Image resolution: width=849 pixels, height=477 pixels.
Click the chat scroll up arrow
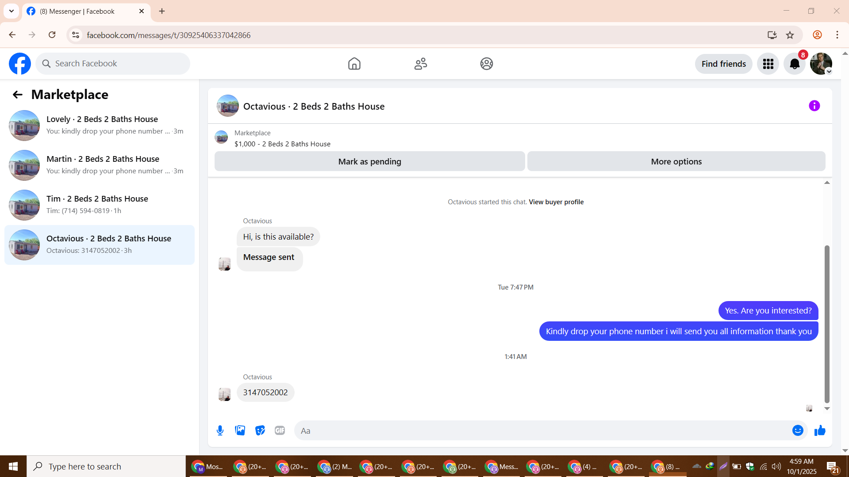(826, 183)
